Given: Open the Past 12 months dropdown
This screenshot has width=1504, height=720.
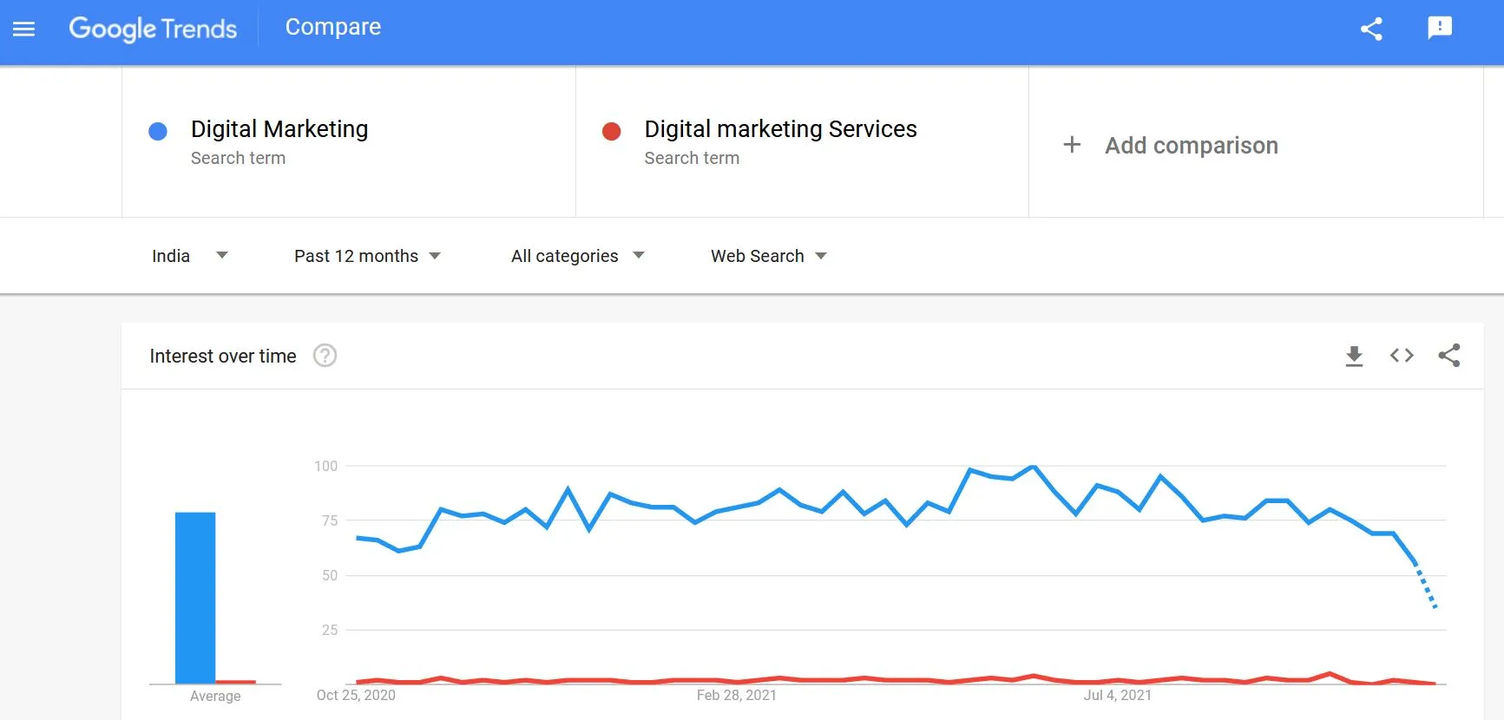Looking at the screenshot, I should coord(367,256).
